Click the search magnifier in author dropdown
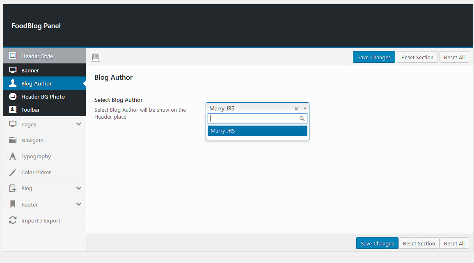 coord(302,118)
